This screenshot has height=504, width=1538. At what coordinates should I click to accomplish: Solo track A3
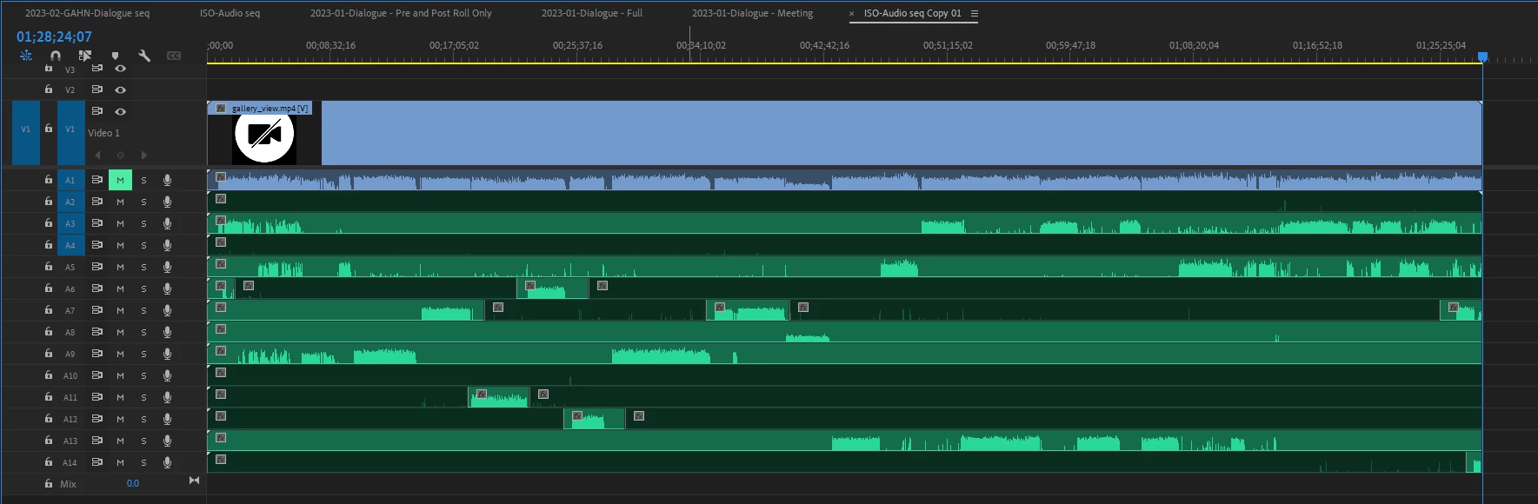(143, 223)
